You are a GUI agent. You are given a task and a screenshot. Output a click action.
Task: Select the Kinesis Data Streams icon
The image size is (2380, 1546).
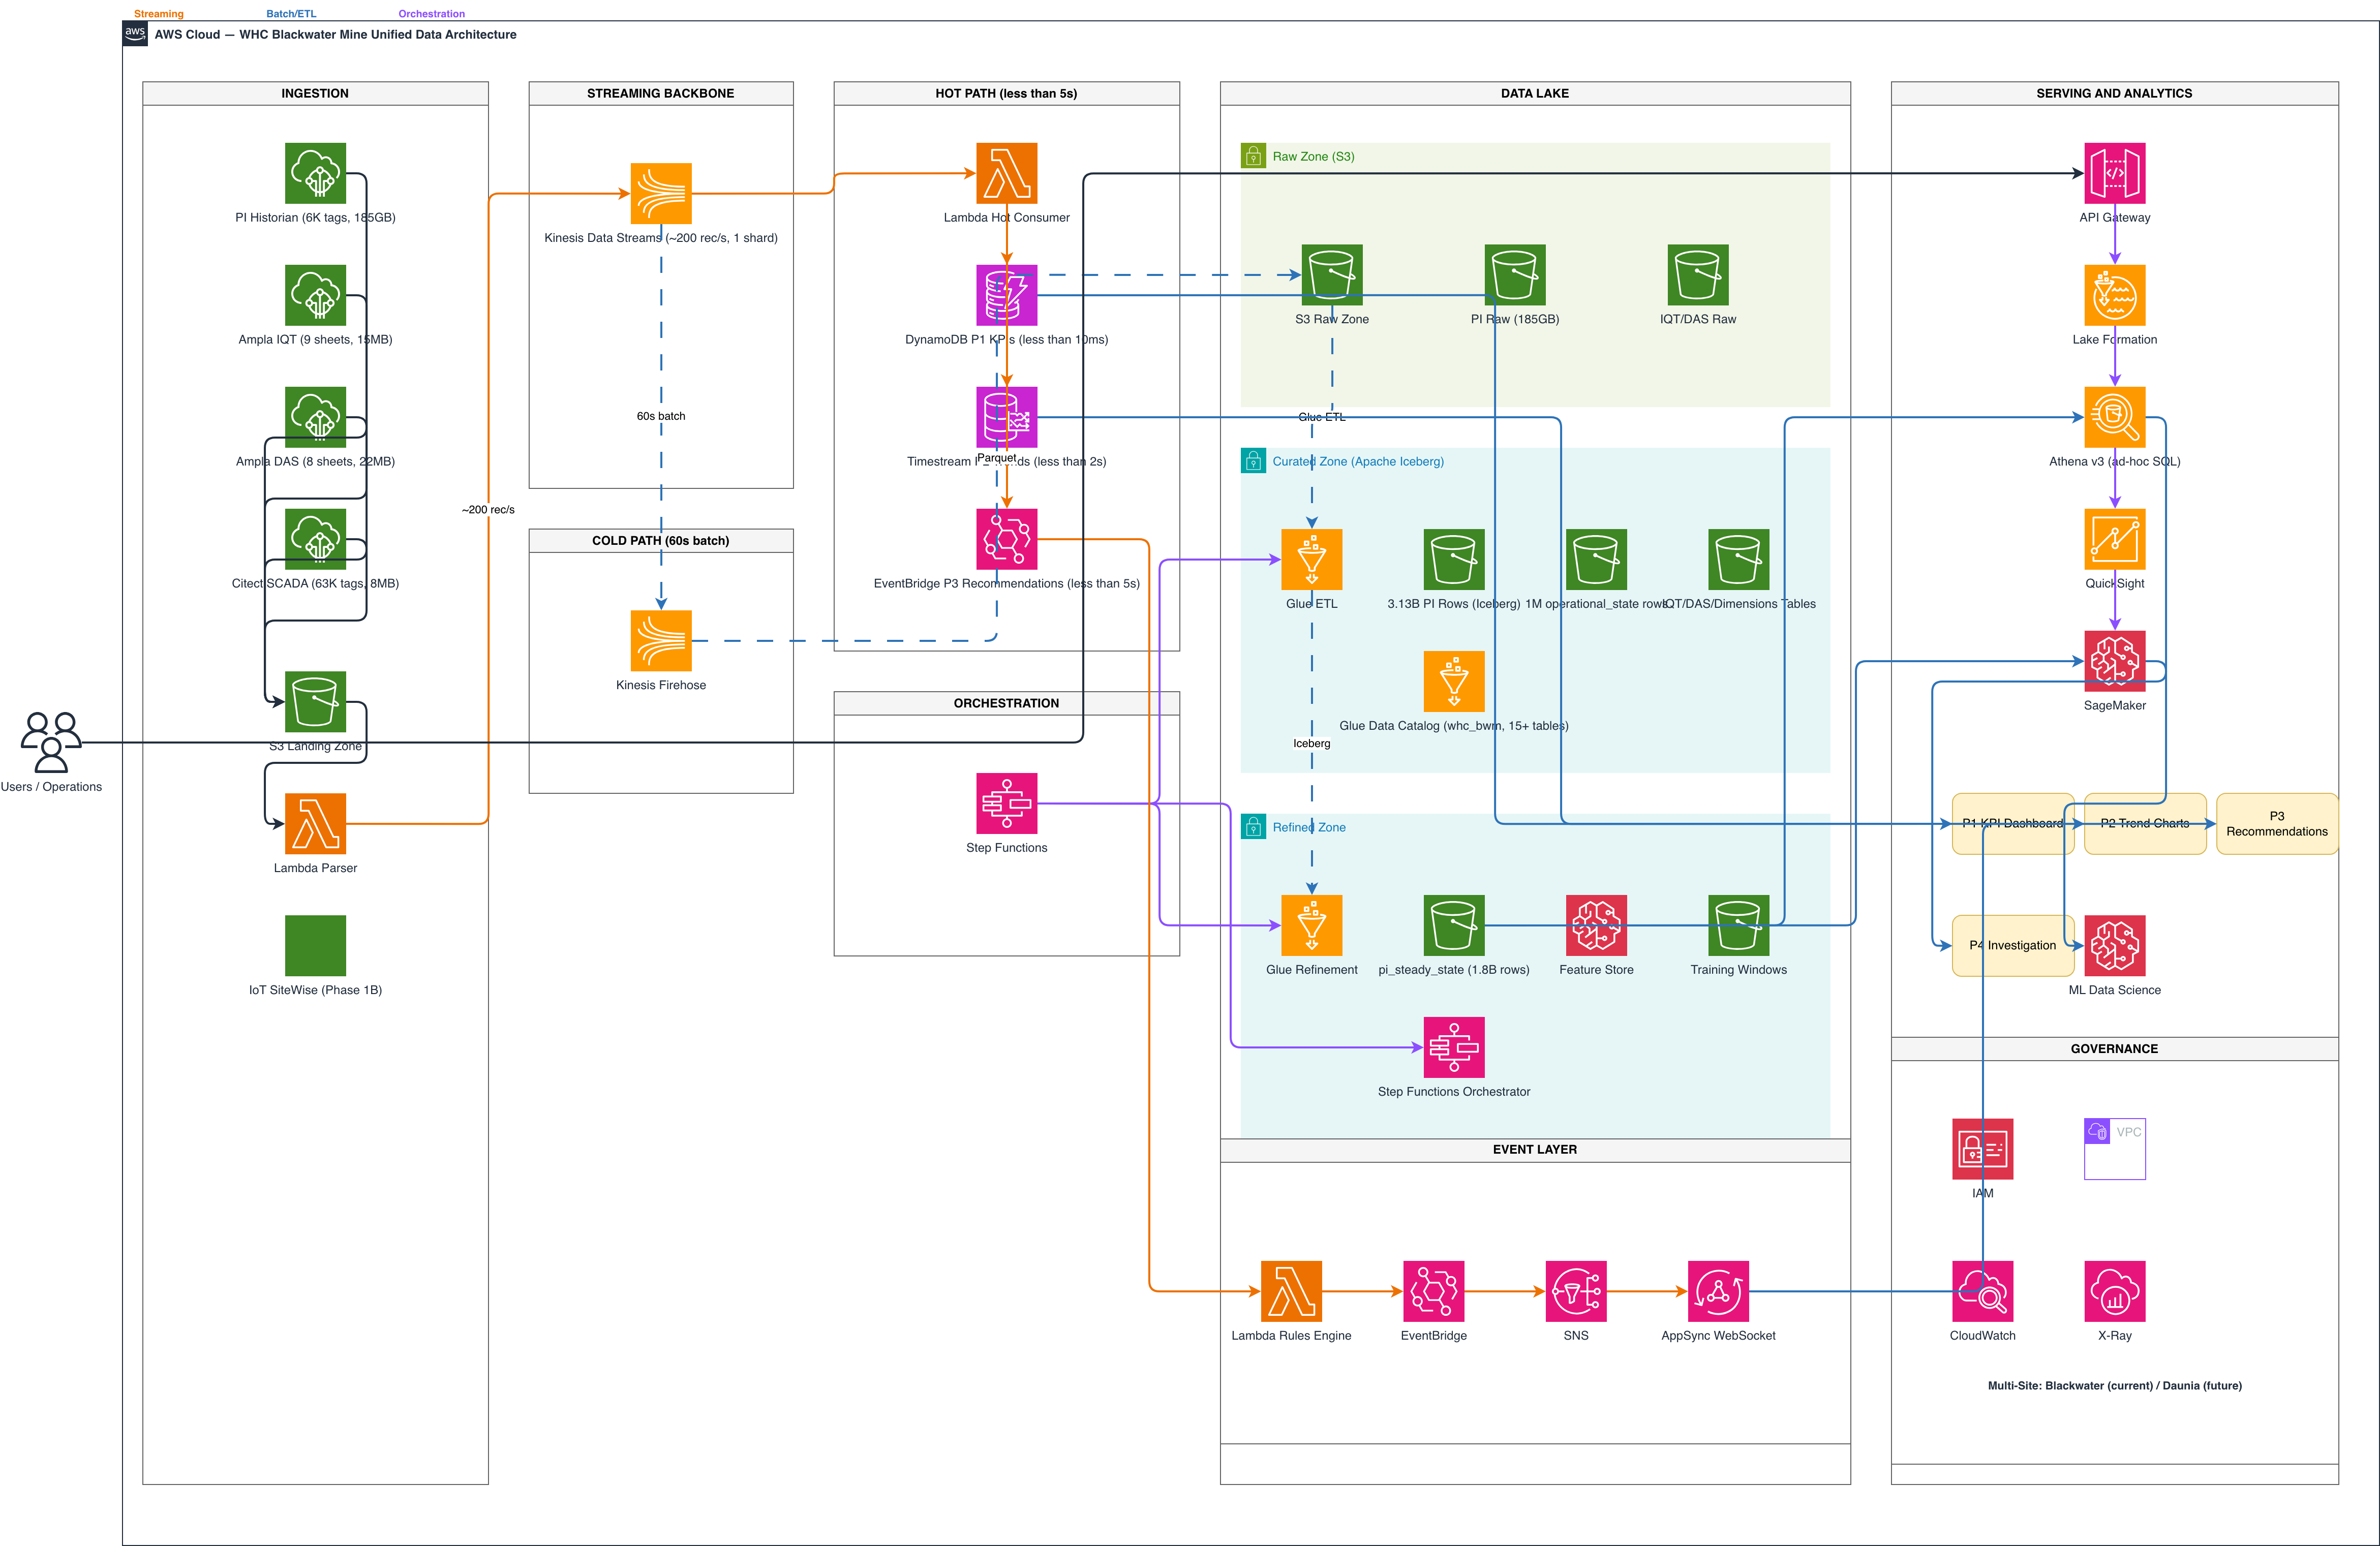click(x=661, y=193)
